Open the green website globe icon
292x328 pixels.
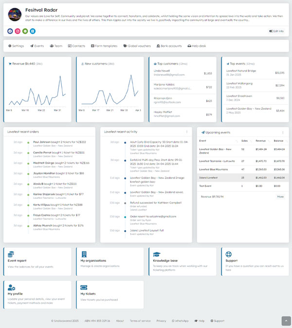click(x=25, y=31)
